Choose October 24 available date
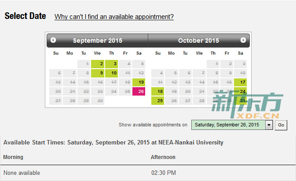Screen dimensions: 296x181 pos(240,92)
